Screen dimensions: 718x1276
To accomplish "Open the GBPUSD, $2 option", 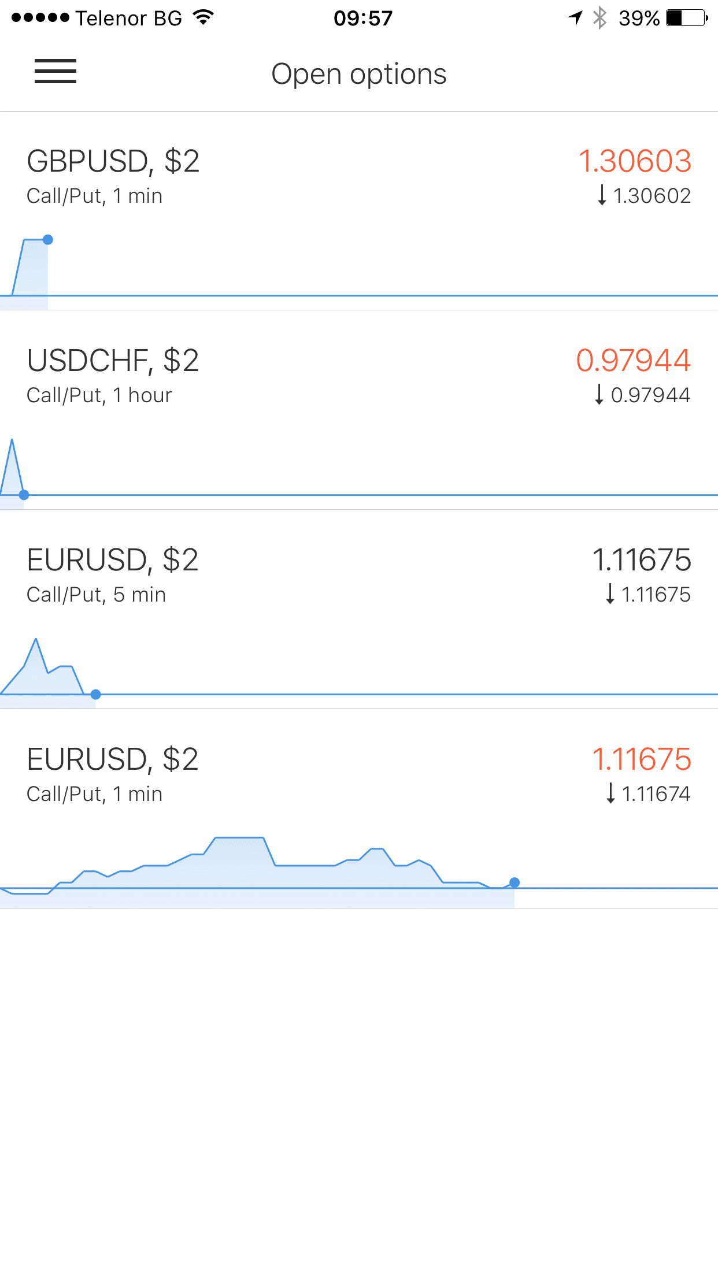I will (x=113, y=161).
